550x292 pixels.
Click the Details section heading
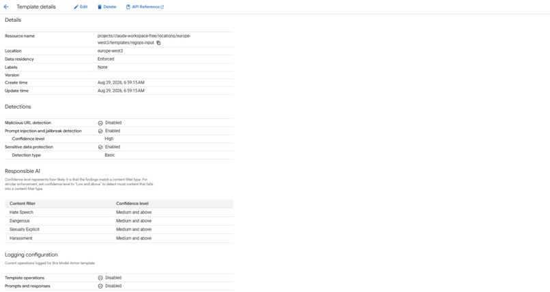[13, 20]
